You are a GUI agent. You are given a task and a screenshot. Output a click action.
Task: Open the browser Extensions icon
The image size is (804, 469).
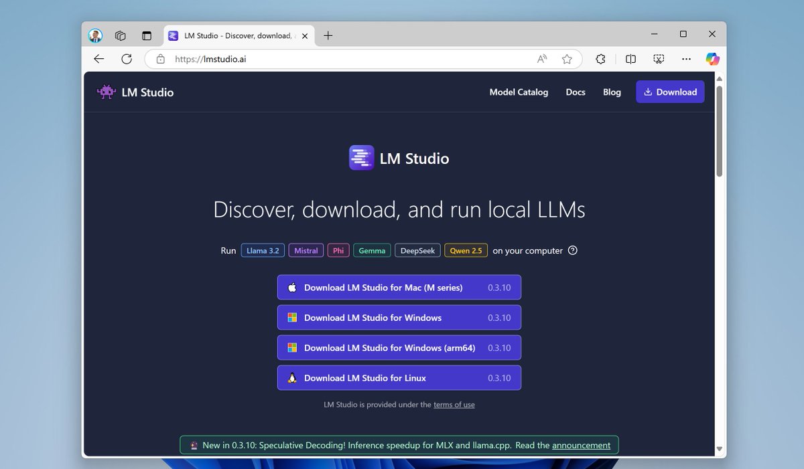tap(601, 59)
